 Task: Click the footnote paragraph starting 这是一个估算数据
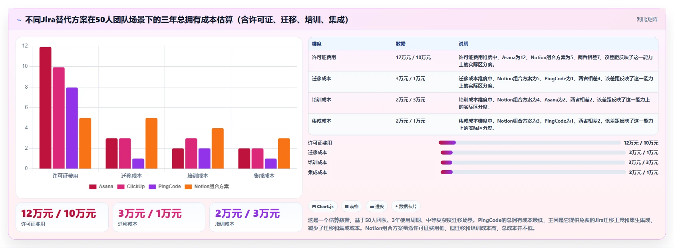coord(481,224)
